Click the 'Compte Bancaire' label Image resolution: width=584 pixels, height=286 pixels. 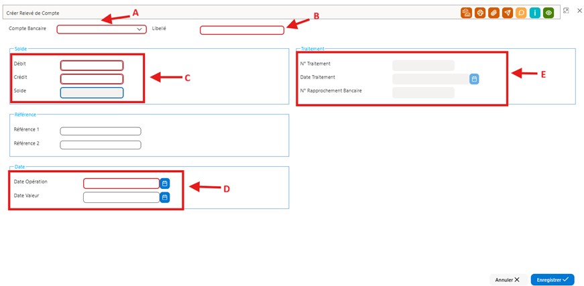[27, 28]
